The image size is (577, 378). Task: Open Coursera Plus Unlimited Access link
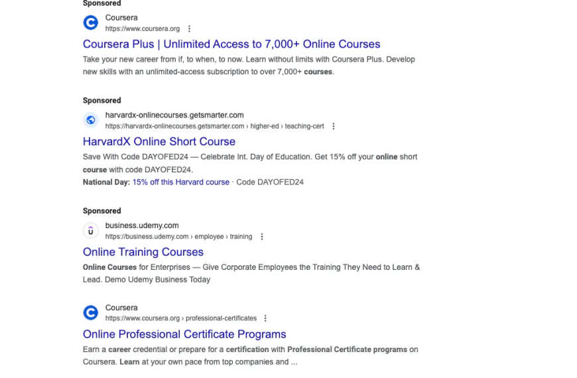(231, 44)
